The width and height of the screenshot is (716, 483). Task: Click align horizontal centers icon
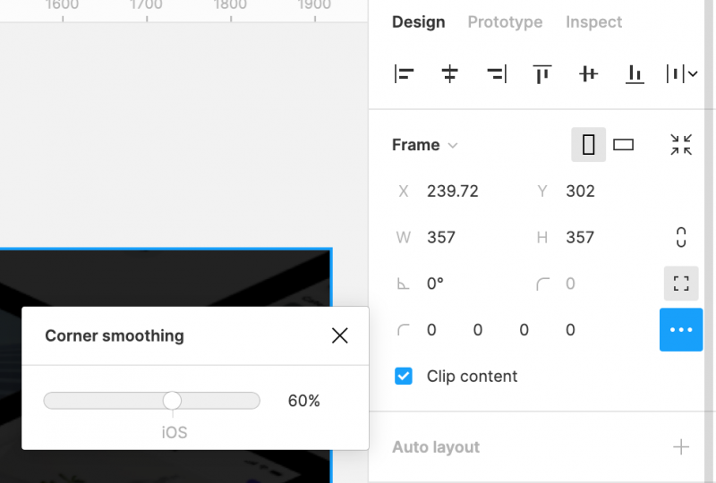[x=450, y=74]
